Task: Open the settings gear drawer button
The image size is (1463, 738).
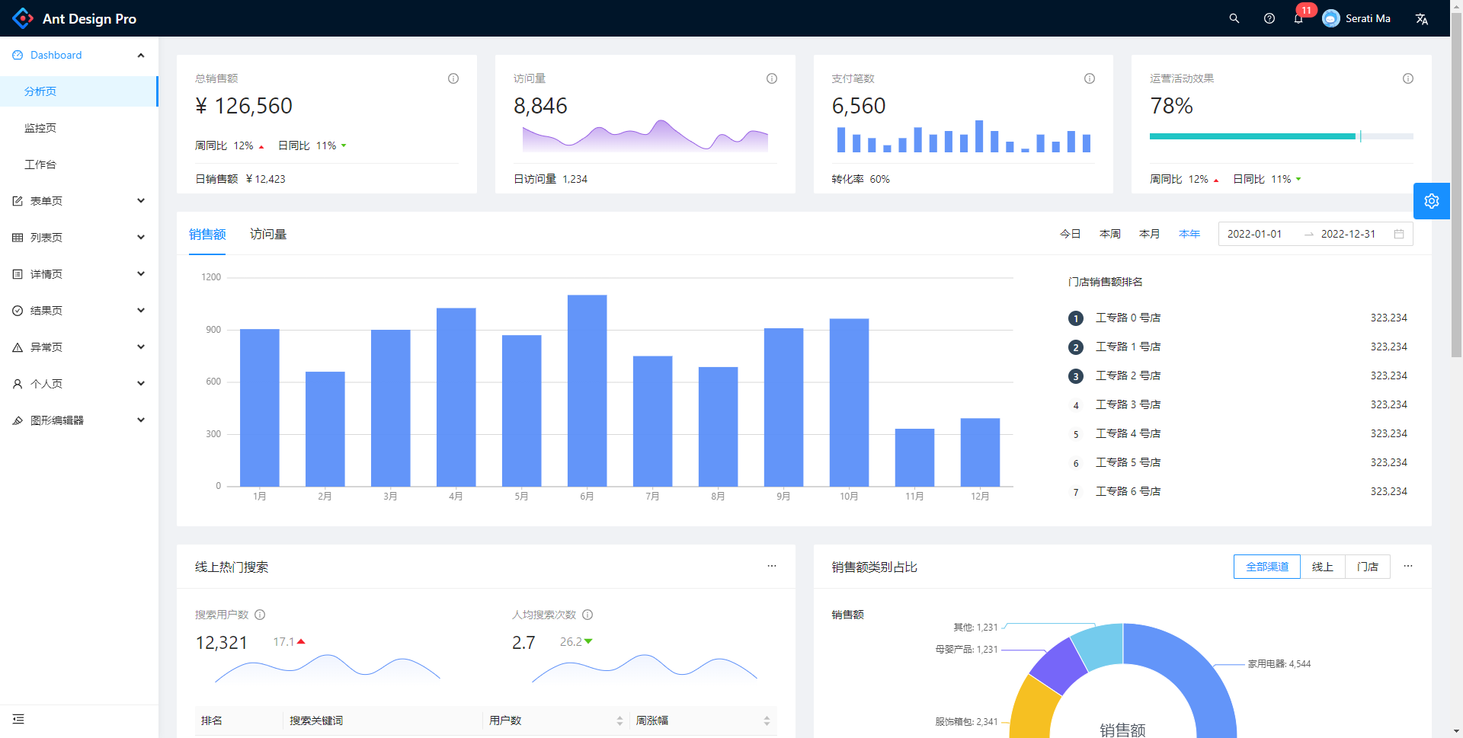Action: [x=1431, y=201]
